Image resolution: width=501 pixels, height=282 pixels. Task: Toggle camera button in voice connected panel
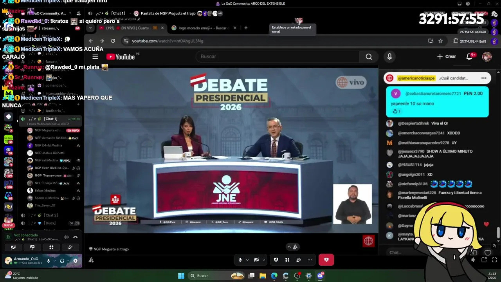(x=13, y=247)
